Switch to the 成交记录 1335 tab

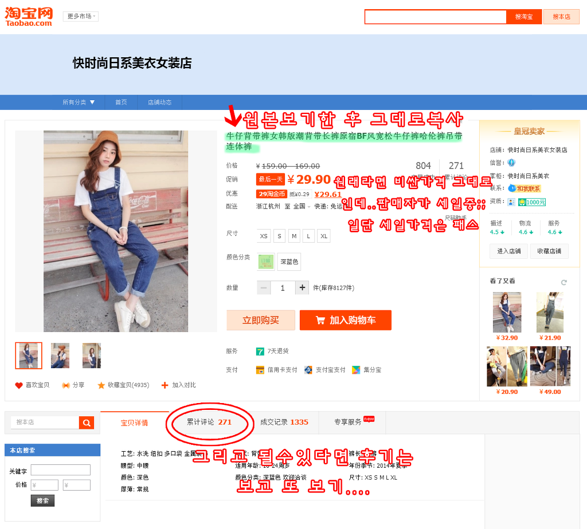coord(284,422)
